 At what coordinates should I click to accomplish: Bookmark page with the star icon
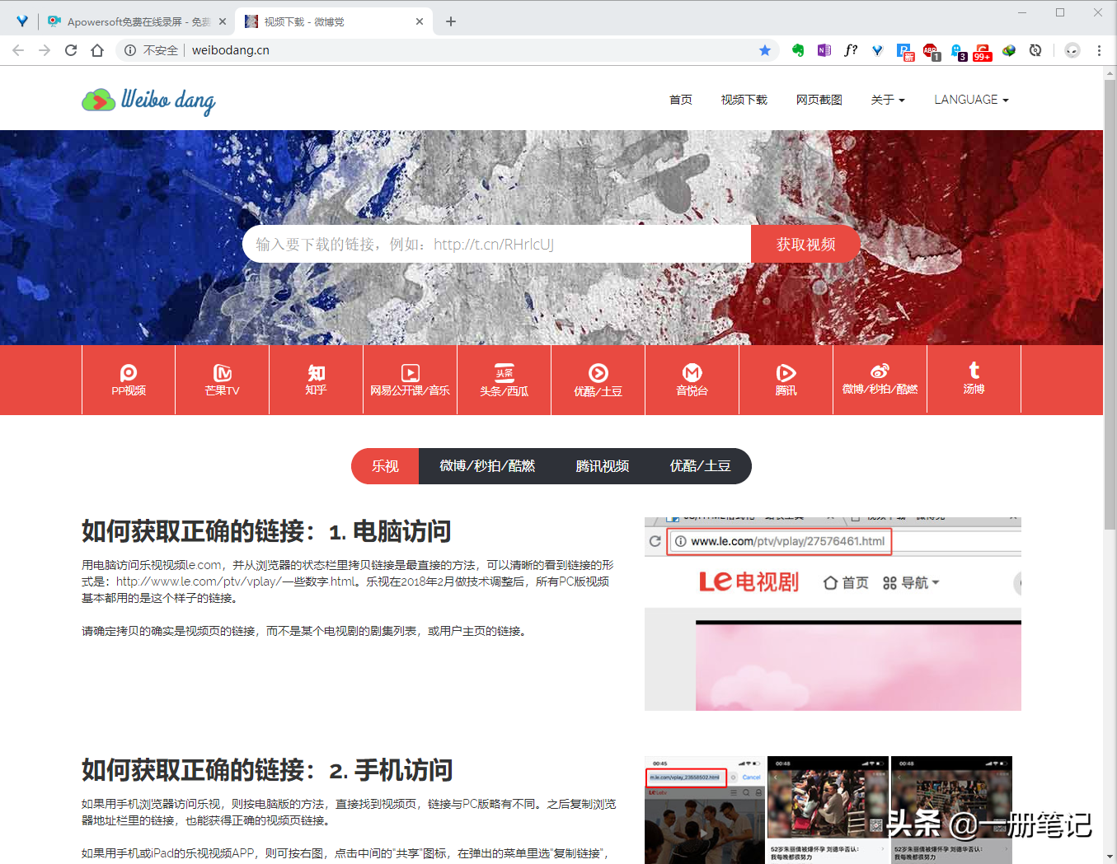(765, 50)
